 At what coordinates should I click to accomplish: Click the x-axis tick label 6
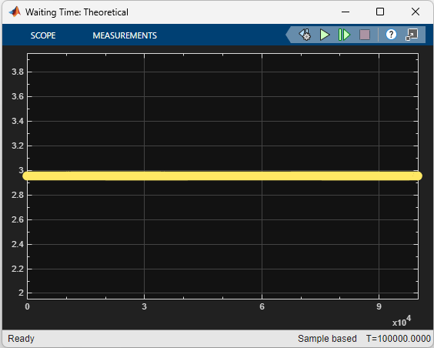262,306
